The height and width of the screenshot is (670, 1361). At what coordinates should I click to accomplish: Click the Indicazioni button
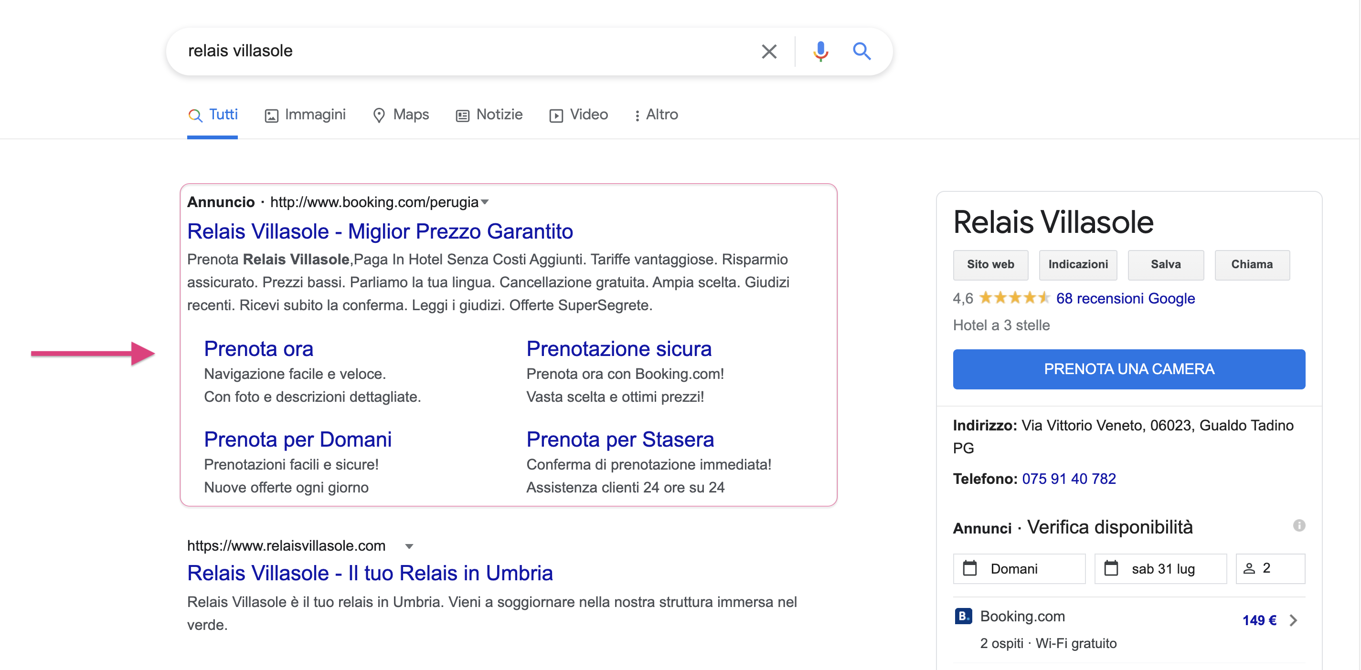click(x=1078, y=264)
